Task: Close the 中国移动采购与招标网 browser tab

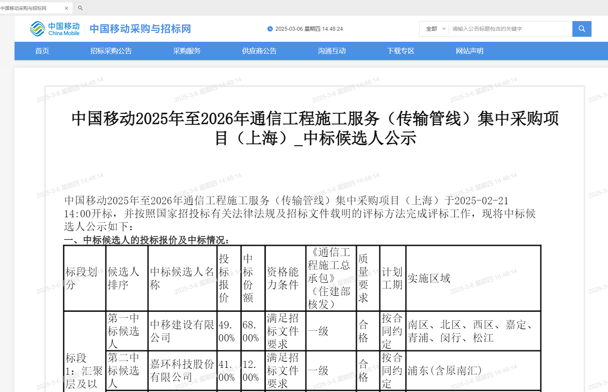Action: pyautogui.click(x=66, y=8)
